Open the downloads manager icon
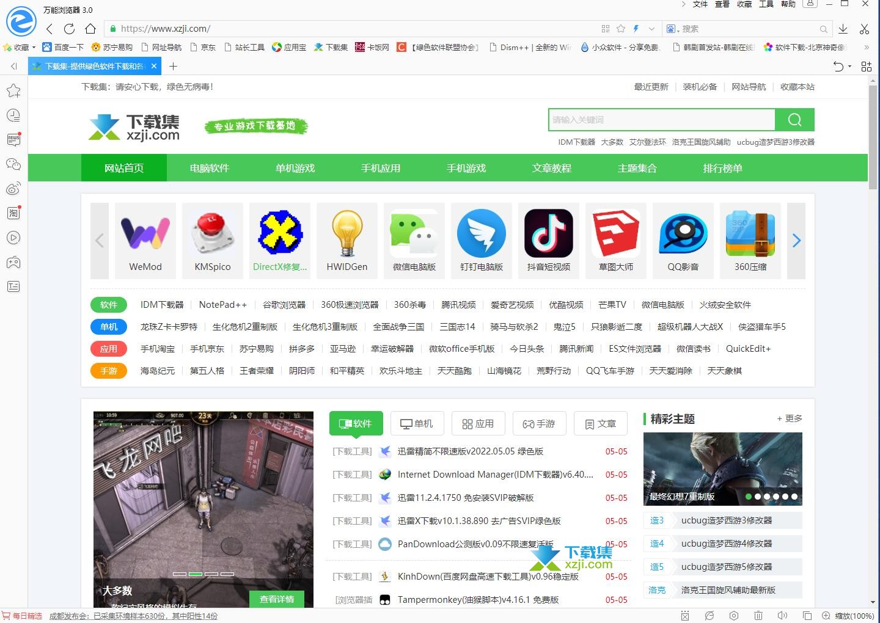This screenshot has height=623, width=880. (843, 29)
